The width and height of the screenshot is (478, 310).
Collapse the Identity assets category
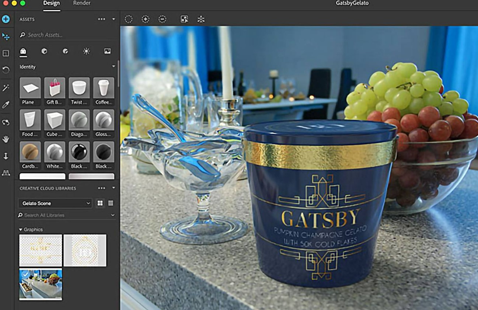114,67
